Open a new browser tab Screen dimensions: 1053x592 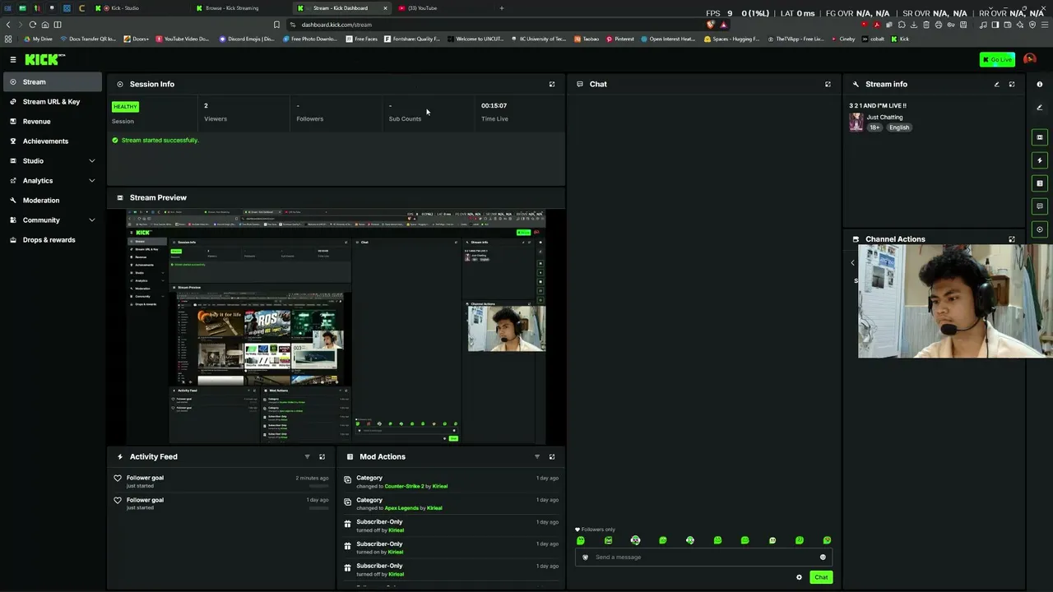(502, 8)
